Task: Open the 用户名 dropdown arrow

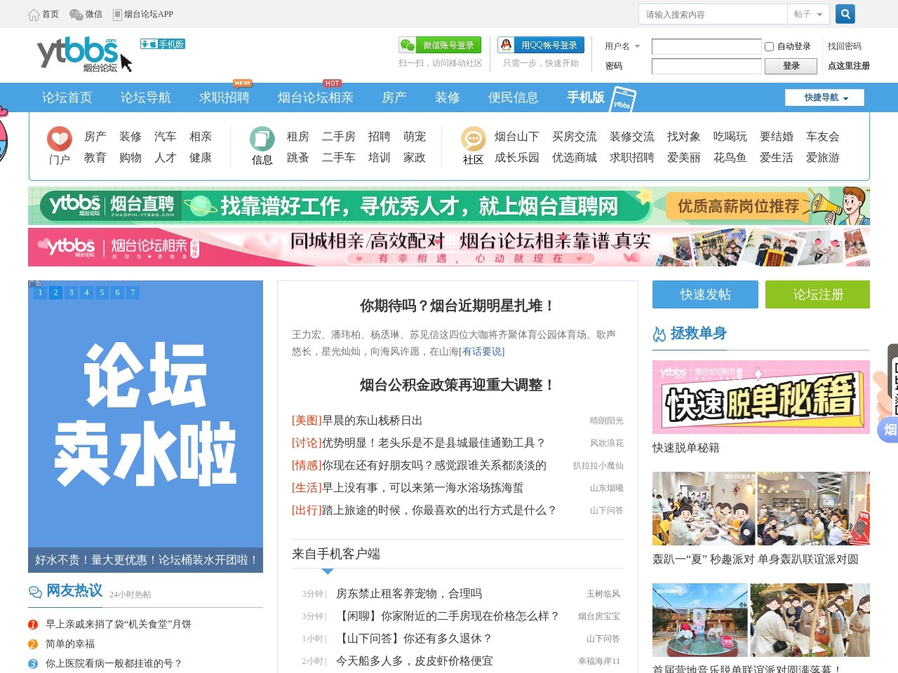Action: [x=637, y=46]
